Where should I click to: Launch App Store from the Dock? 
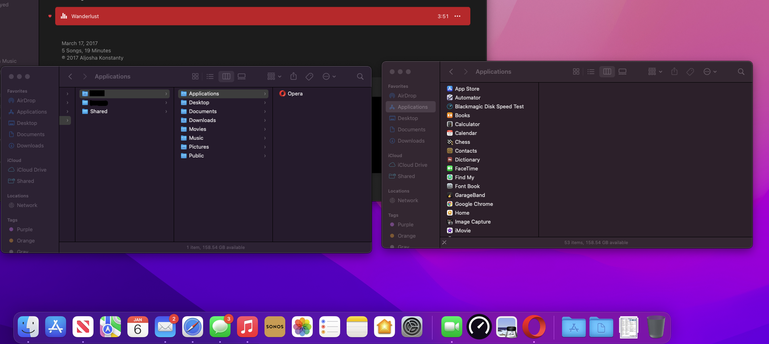coord(56,327)
